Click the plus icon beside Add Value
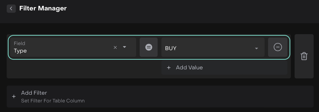This screenshot has height=112, width=319. (x=169, y=68)
